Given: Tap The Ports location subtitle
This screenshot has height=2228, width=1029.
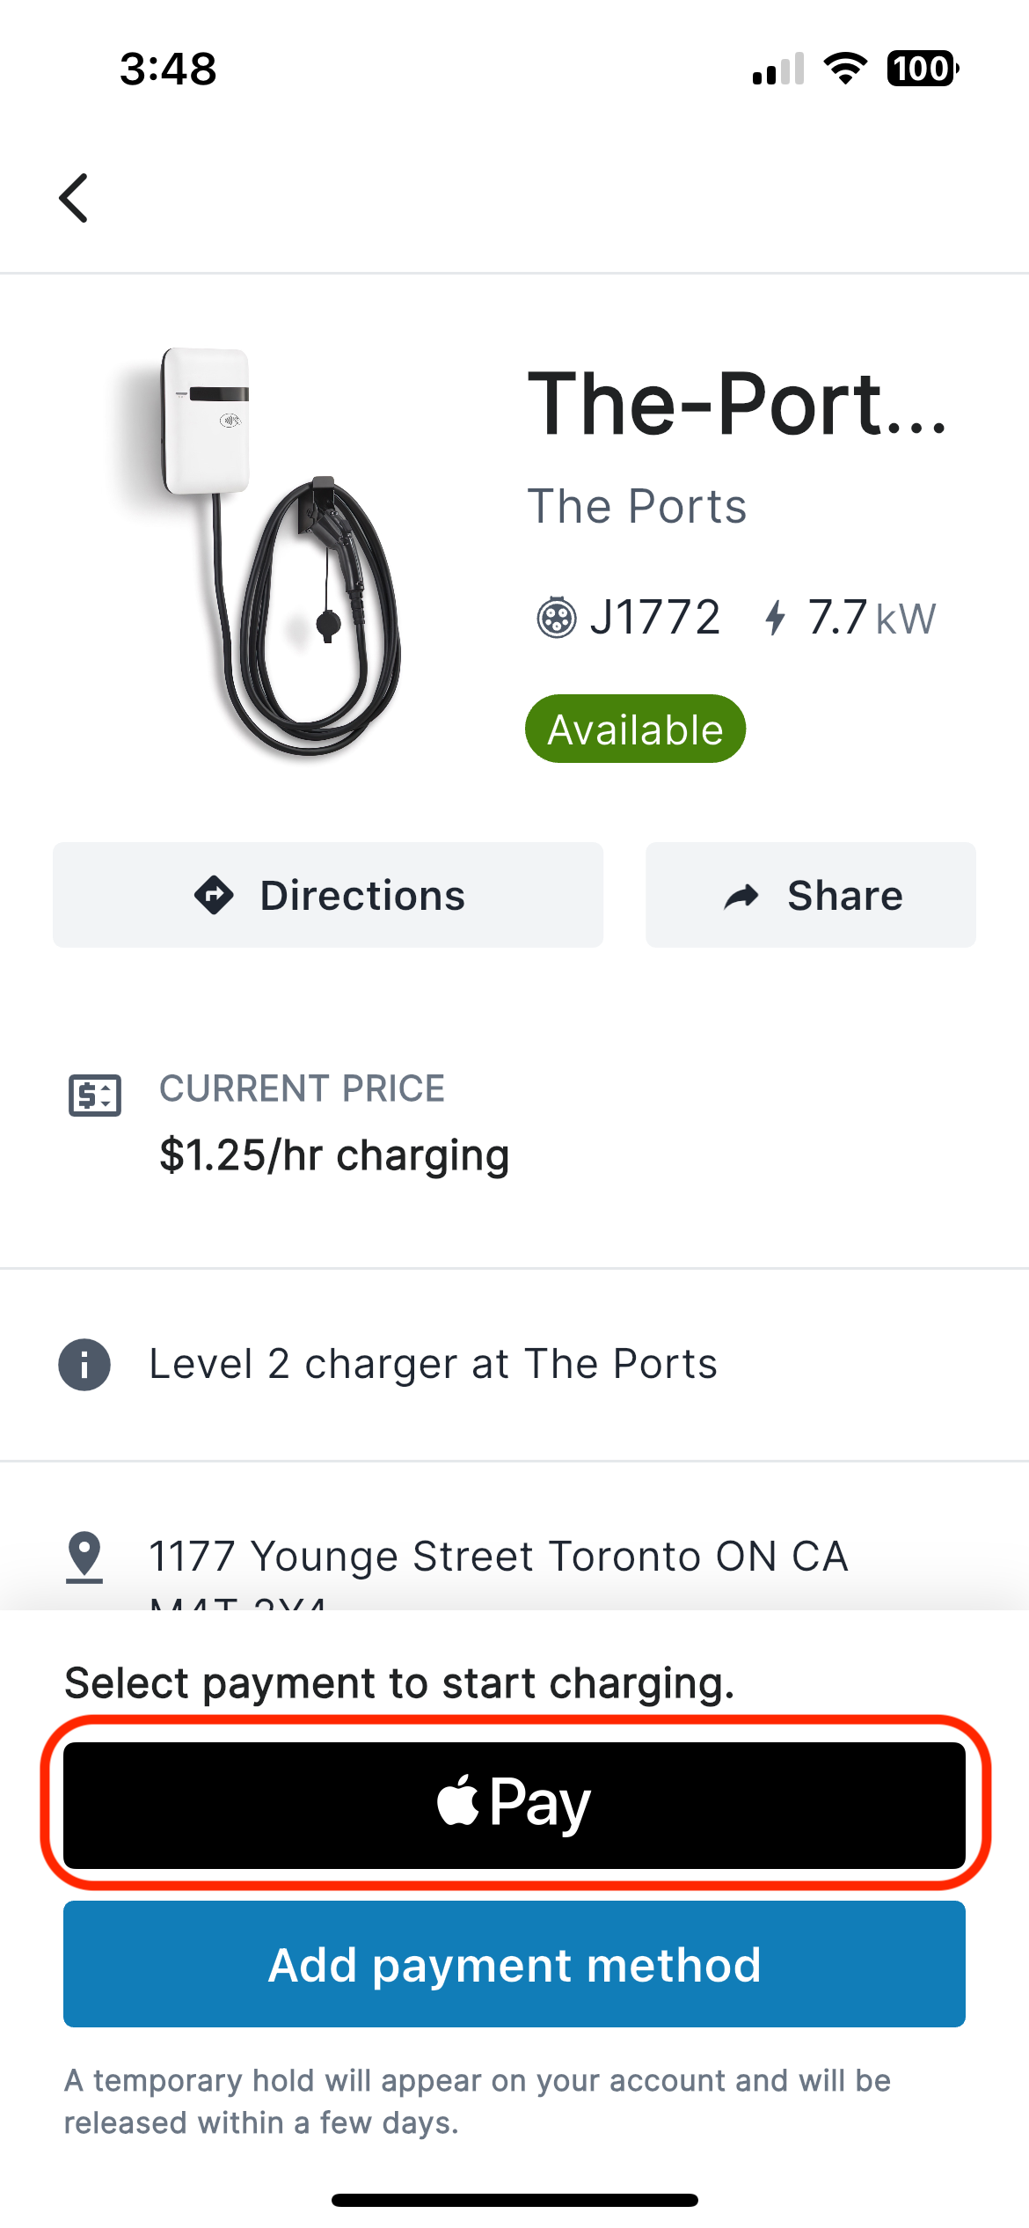Looking at the screenshot, I should [638, 506].
